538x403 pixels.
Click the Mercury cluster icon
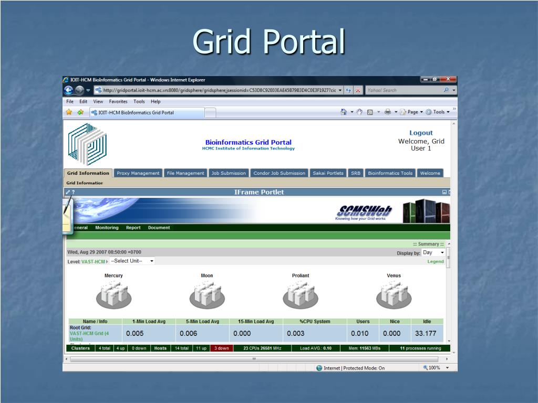(x=113, y=295)
